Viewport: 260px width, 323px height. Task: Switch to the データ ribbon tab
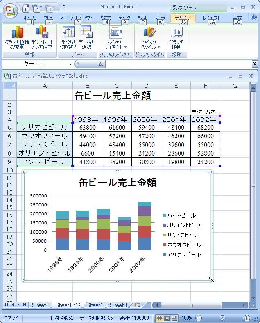(x=124, y=18)
